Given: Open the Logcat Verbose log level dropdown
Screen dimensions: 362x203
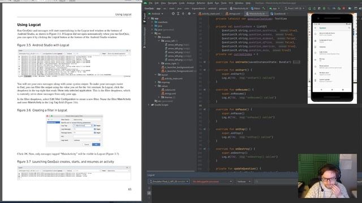Looking at the screenshot, I should pyautogui.click(x=244, y=182).
